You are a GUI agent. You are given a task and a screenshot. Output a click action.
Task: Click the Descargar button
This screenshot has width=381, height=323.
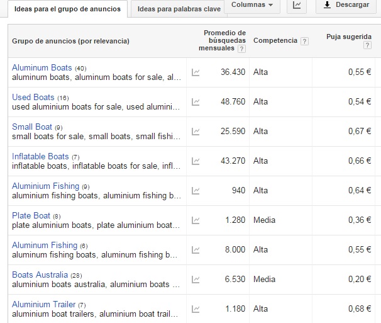click(346, 5)
